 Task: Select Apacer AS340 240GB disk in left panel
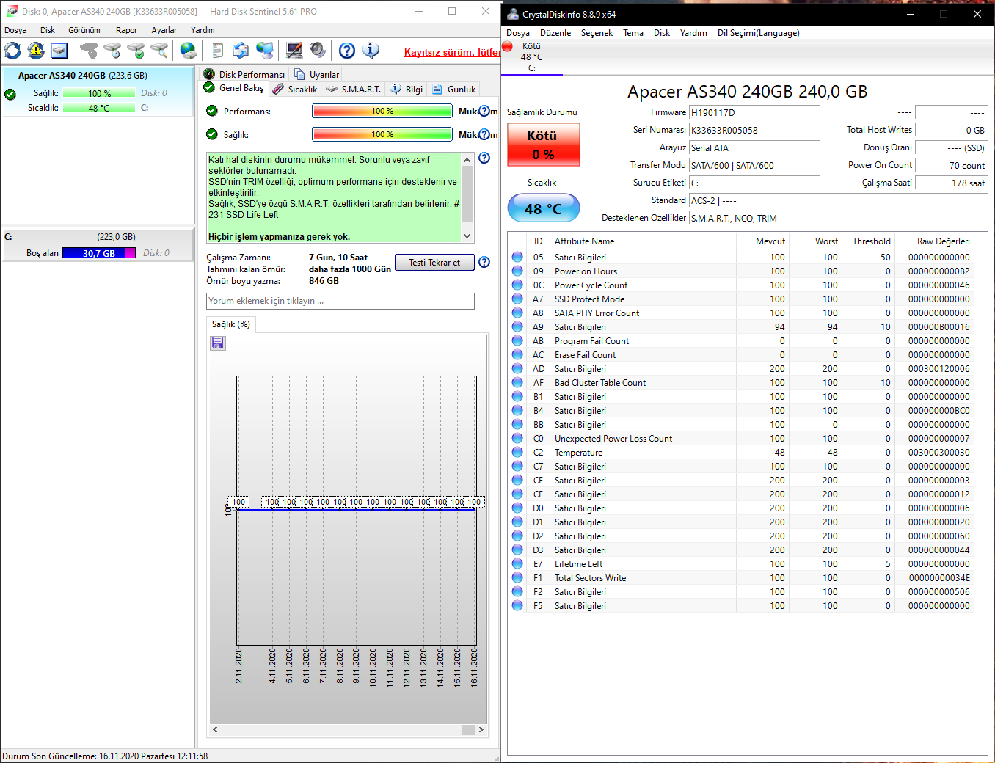click(x=98, y=92)
